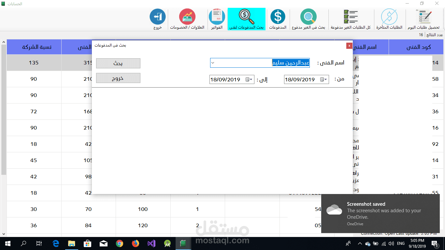445x250 pixels.
Task: Expand the اسم الفنى combo box arrow
Action: click(x=213, y=63)
